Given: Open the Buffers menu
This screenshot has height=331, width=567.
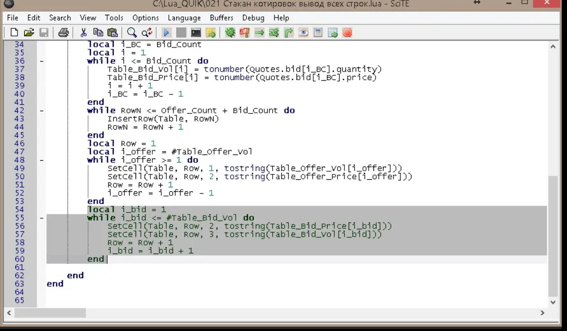Looking at the screenshot, I should (x=222, y=18).
